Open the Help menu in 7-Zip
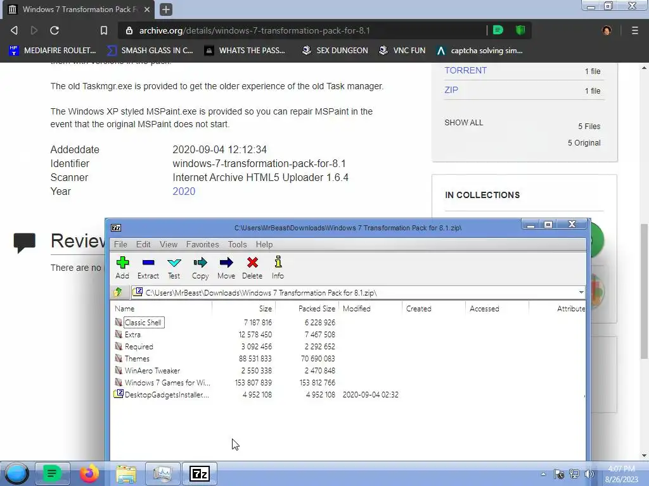Screen dimensions: 649x486 (x=264, y=244)
